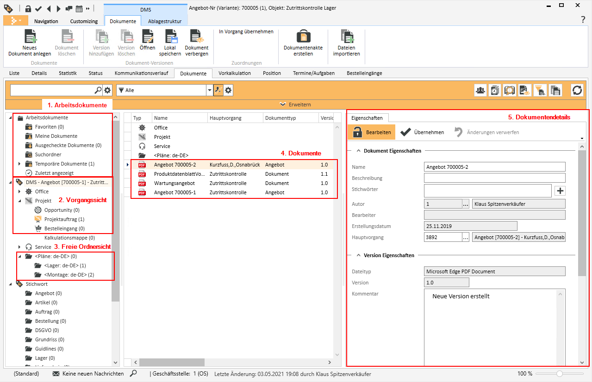Open search settings gear beside search box
Viewport: 592px width, 382px height.
[107, 90]
